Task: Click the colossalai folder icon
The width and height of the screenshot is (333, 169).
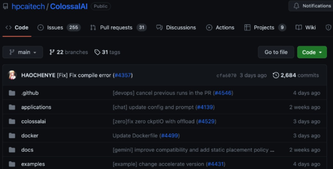Action: tap(12, 121)
